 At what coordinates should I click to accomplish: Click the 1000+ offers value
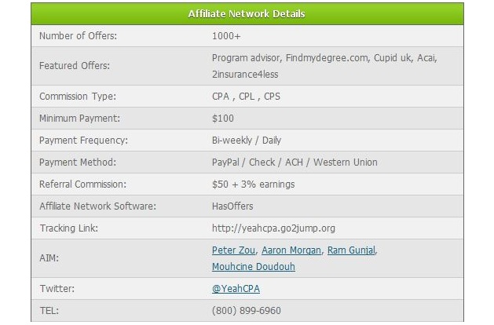coord(226,36)
